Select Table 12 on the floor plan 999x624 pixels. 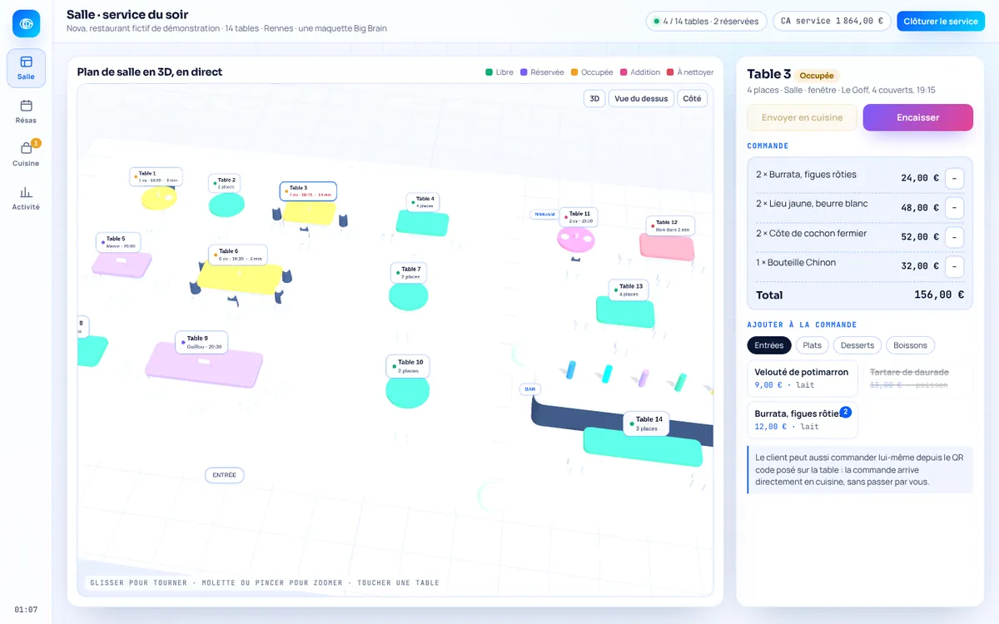[x=670, y=225]
